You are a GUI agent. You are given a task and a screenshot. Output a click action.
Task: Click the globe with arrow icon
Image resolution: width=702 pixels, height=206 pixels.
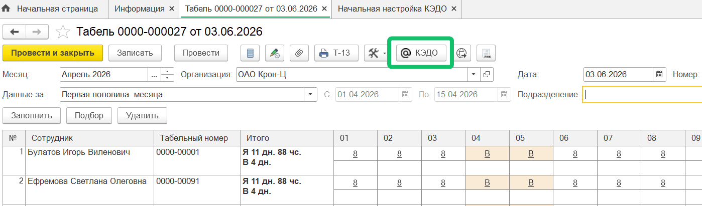point(462,53)
